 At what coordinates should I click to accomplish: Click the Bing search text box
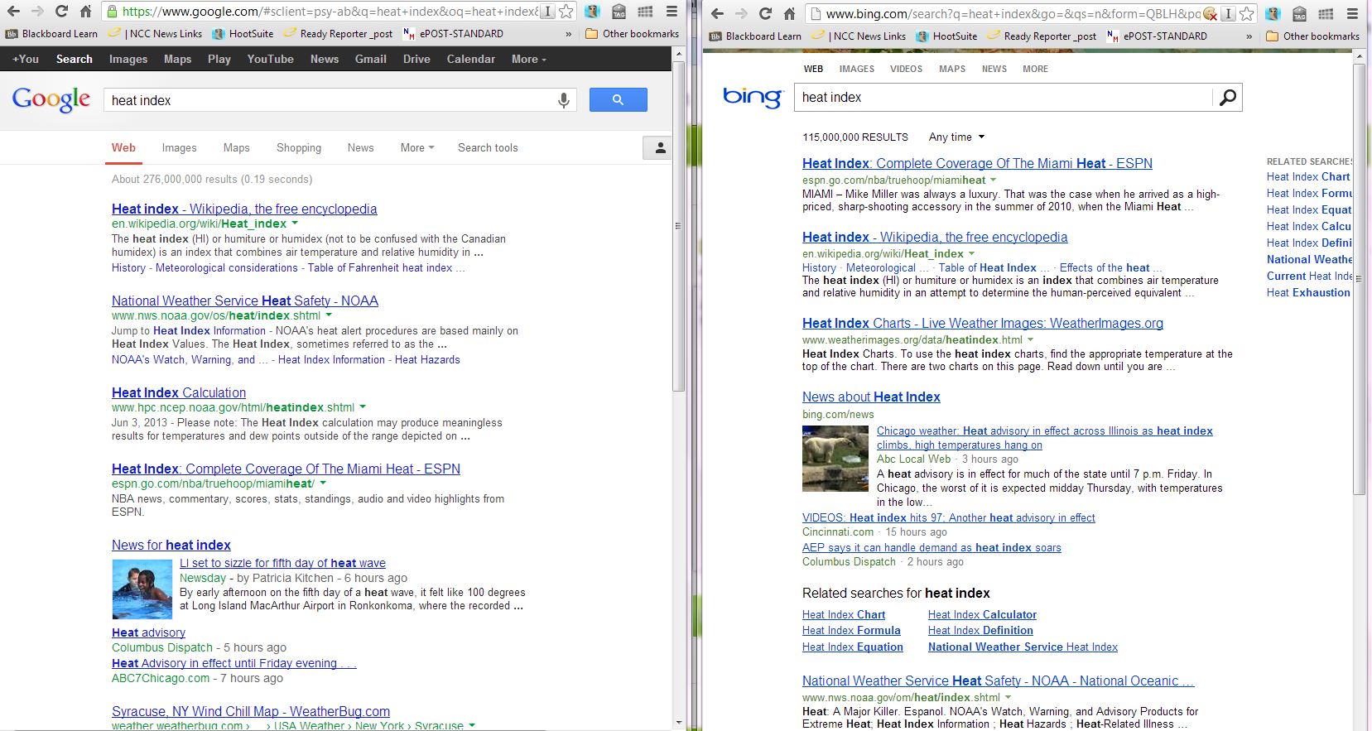pos(1003,97)
